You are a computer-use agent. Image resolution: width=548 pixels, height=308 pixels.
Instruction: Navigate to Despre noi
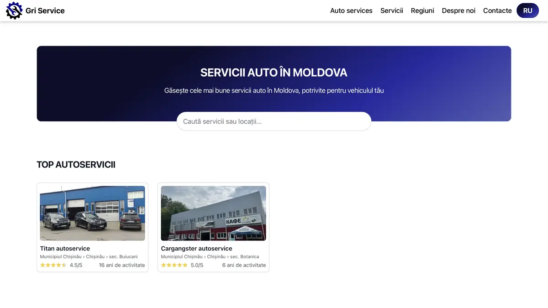pyautogui.click(x=458, y=10)
